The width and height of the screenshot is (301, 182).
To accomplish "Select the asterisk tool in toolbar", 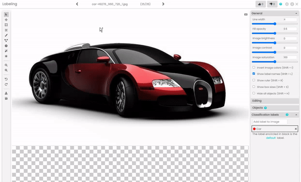I will click(x=6, y=56).
